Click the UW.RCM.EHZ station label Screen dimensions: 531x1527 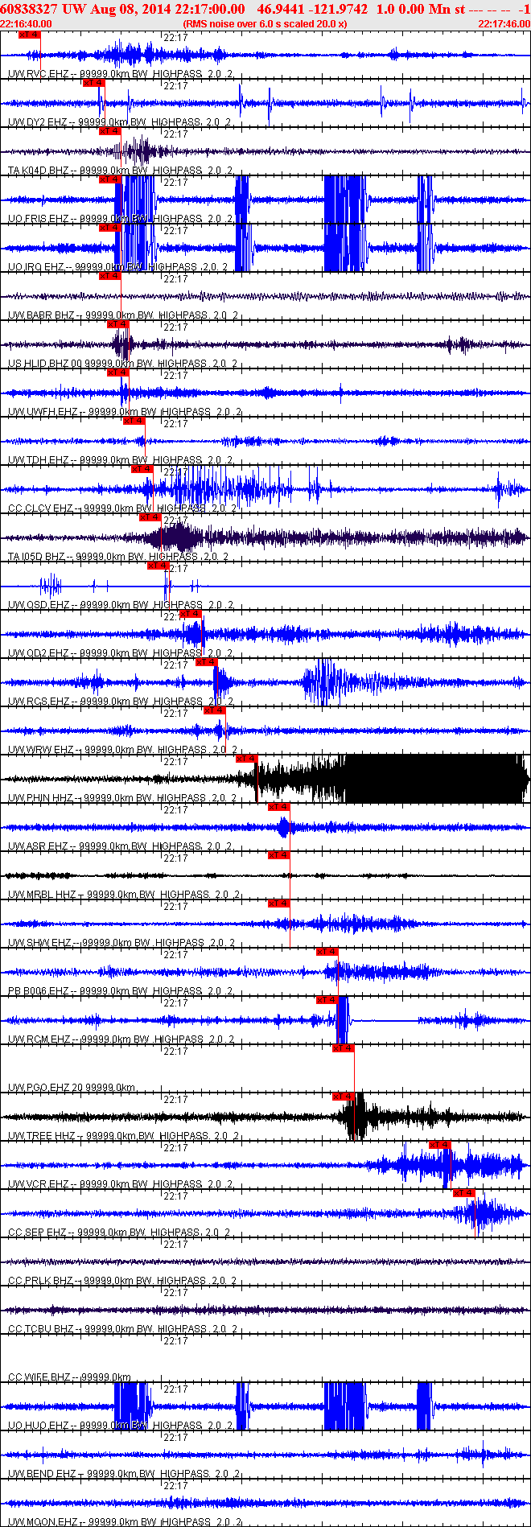click(x=39, y=1039)
